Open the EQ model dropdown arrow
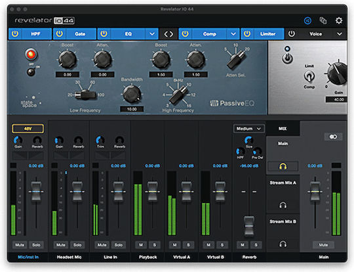This screenshot has width=354, height=272. (152, 34)
